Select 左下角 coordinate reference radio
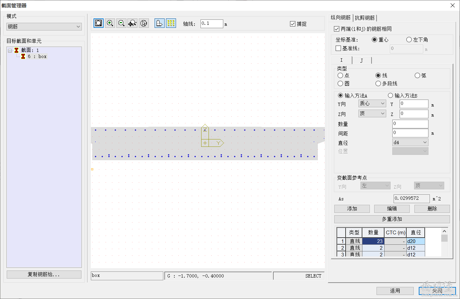 point(409,40)
